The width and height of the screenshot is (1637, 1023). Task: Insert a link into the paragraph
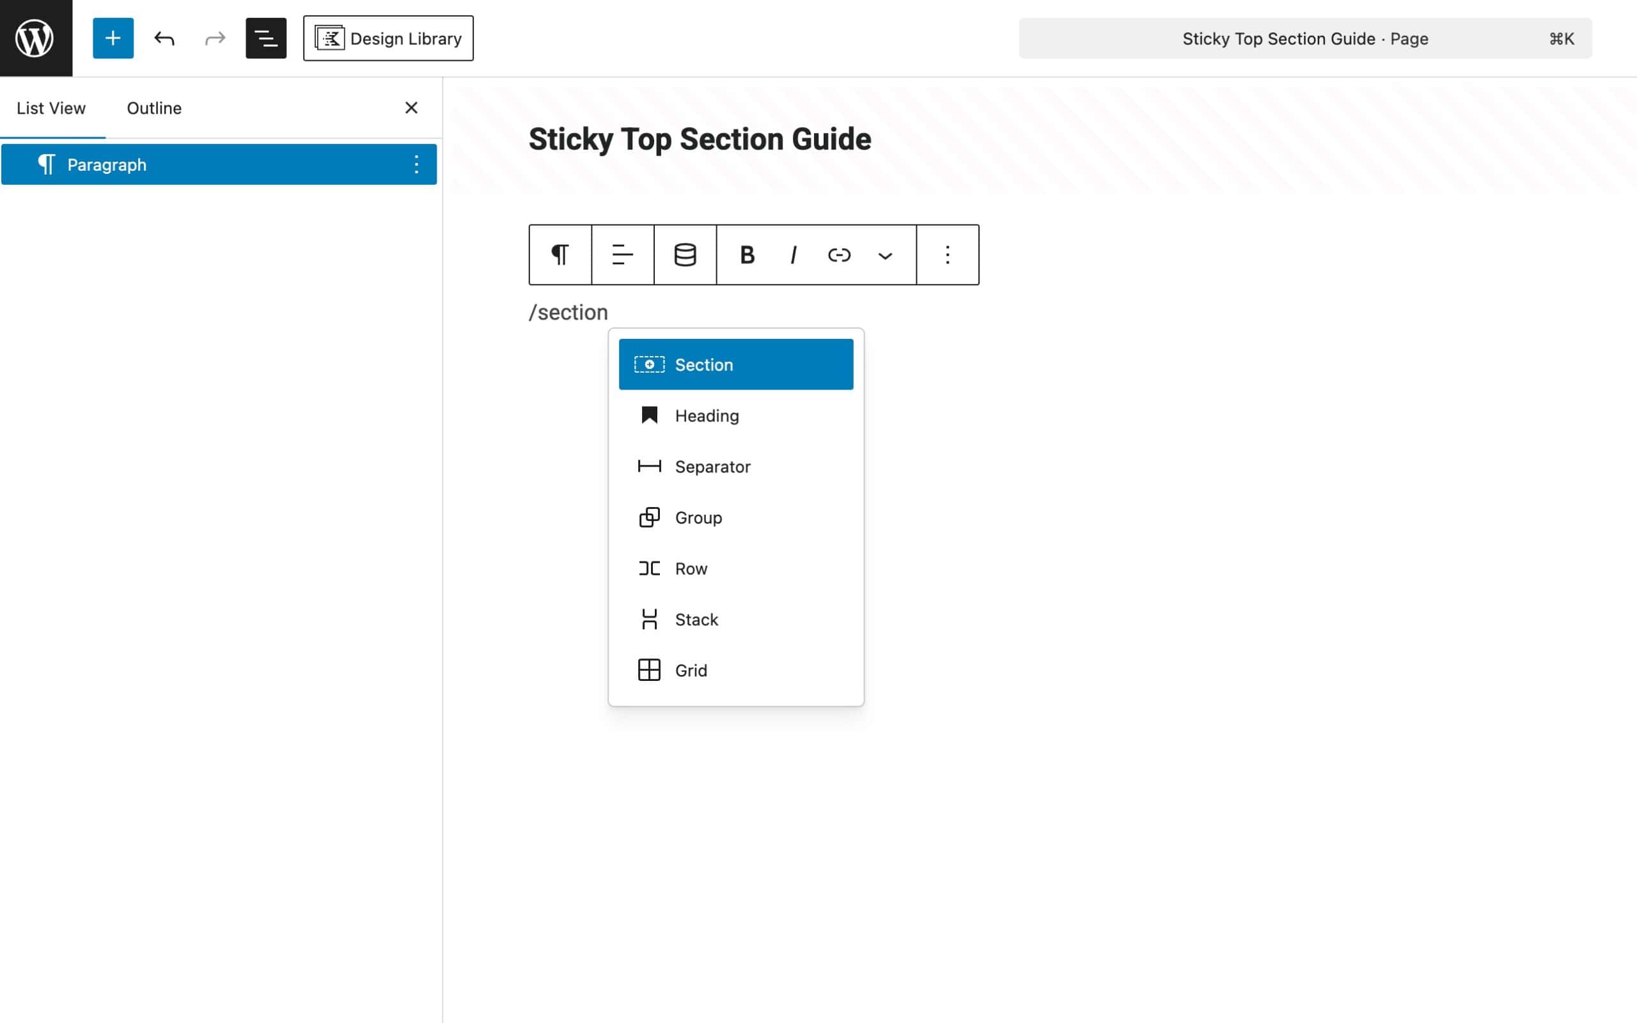click(x=839, y=254)
